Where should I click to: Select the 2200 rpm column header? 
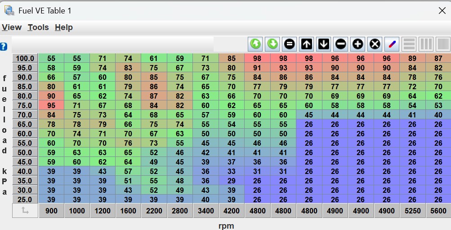pyautogui.click(x=154, y=211)
